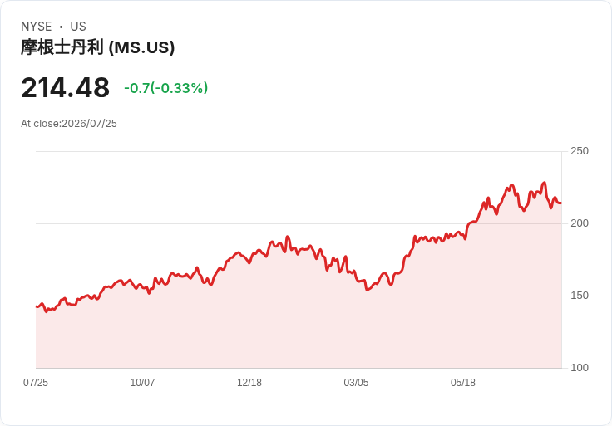Click the latest endpoint of the red price line
The width and height of the screenshot is (612, 426).
point(561,203)
